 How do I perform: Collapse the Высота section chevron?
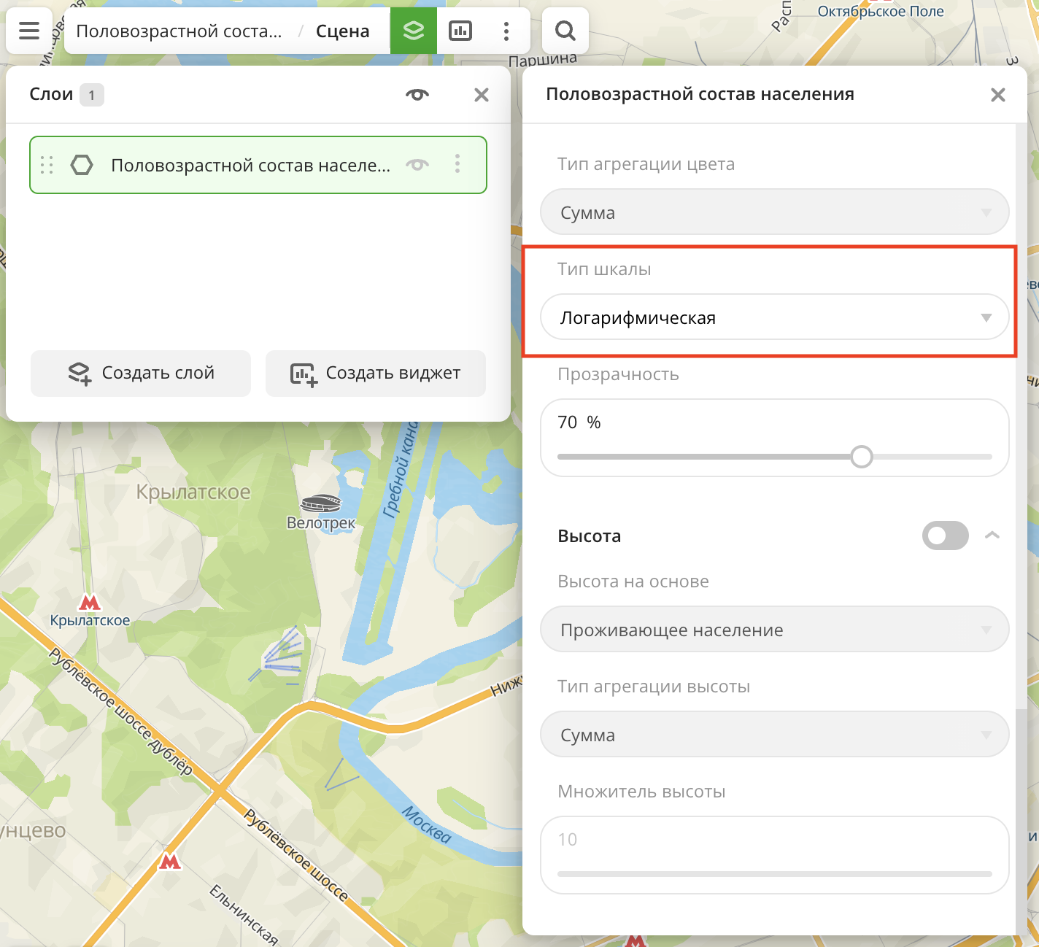coord(992,536)
